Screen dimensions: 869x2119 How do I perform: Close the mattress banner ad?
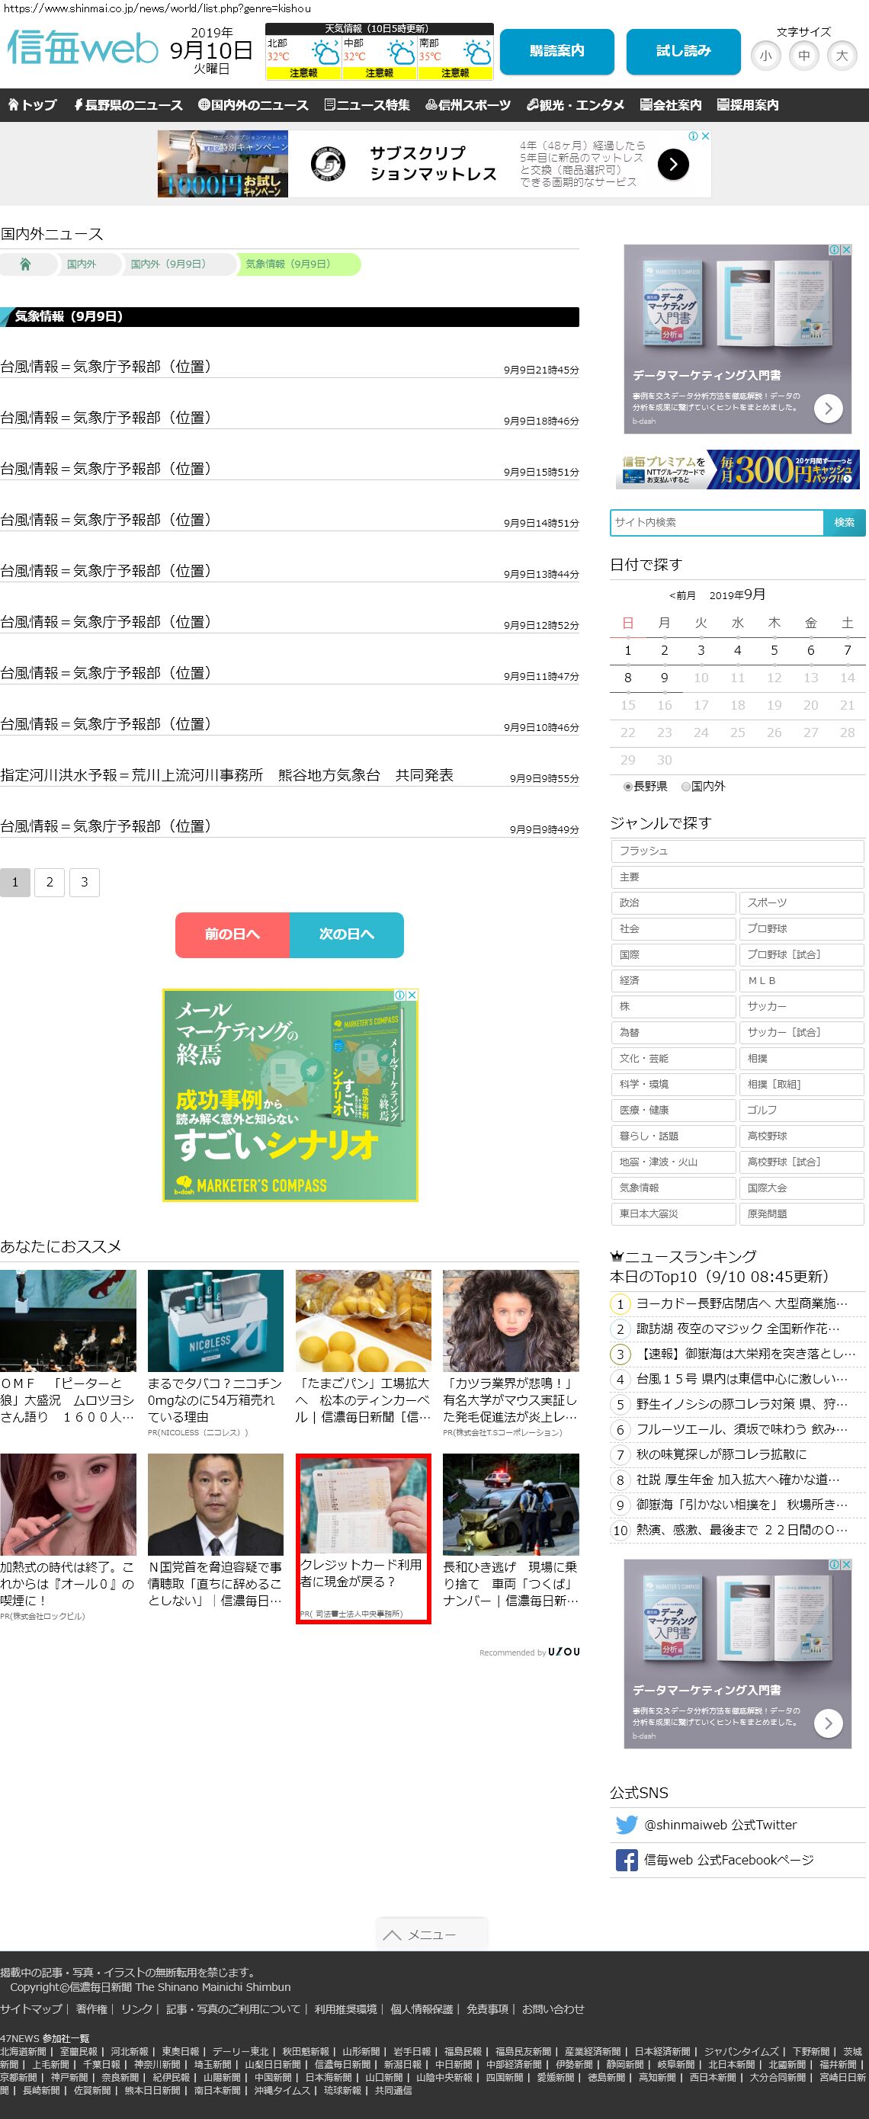[704, 136]
